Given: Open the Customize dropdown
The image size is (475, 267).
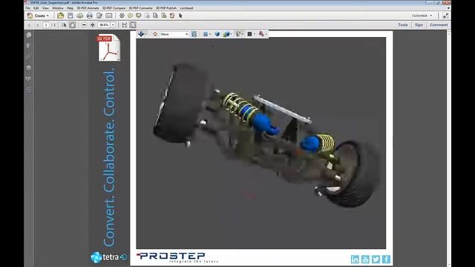Looking at the screenshot, I should tap(422, 16).
